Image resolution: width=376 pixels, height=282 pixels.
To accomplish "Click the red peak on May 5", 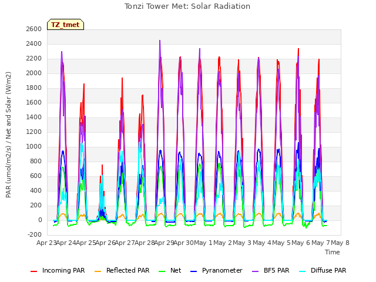I will coord(298,49).
